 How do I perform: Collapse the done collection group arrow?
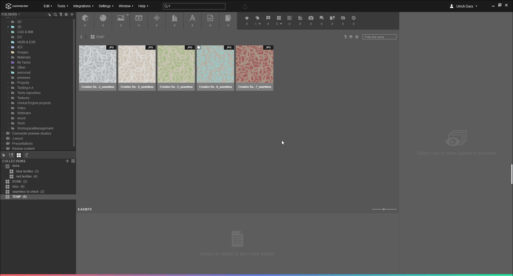(3, 166)
